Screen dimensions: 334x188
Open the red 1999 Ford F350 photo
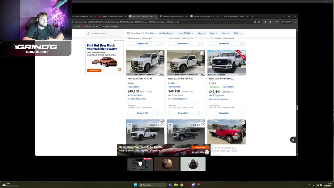(x=226, y=132)
